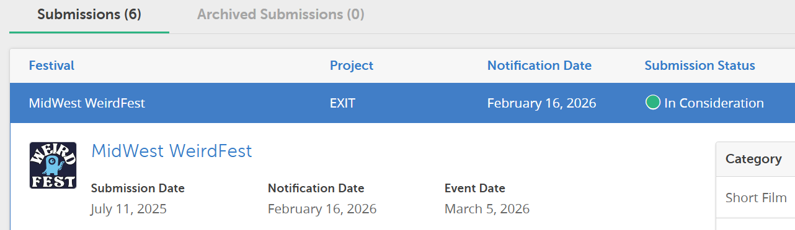Click the green In Consideration status circle

click(x=652, y=103)
